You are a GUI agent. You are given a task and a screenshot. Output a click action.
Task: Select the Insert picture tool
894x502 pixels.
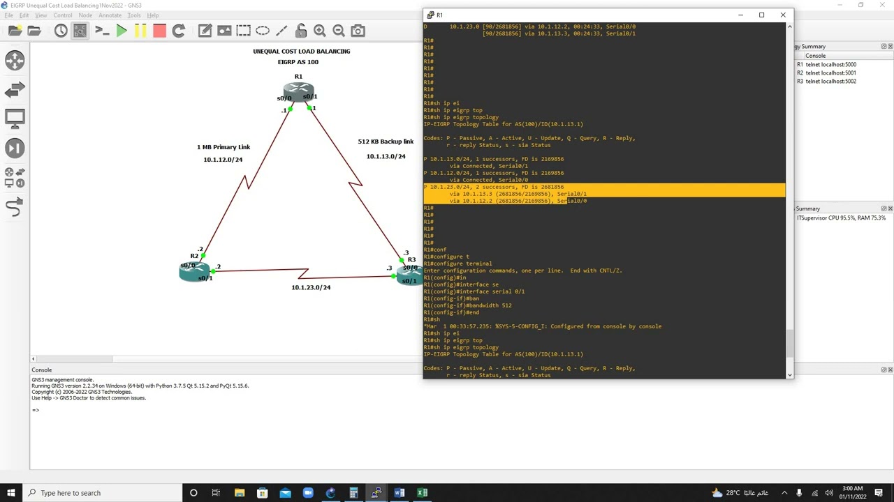pos(224,31)
